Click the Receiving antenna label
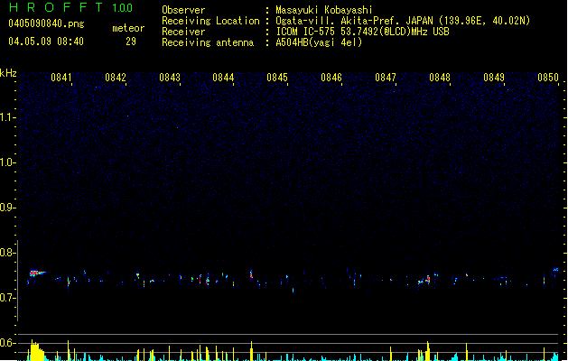568x361 pixels. [208, 42]
